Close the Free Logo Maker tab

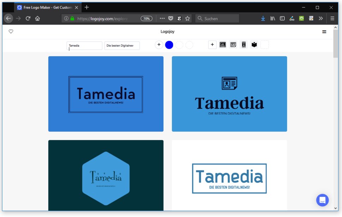(x=77, y=7)
